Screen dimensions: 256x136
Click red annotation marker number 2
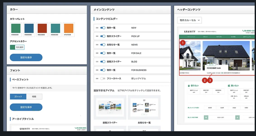click(205, 80)
